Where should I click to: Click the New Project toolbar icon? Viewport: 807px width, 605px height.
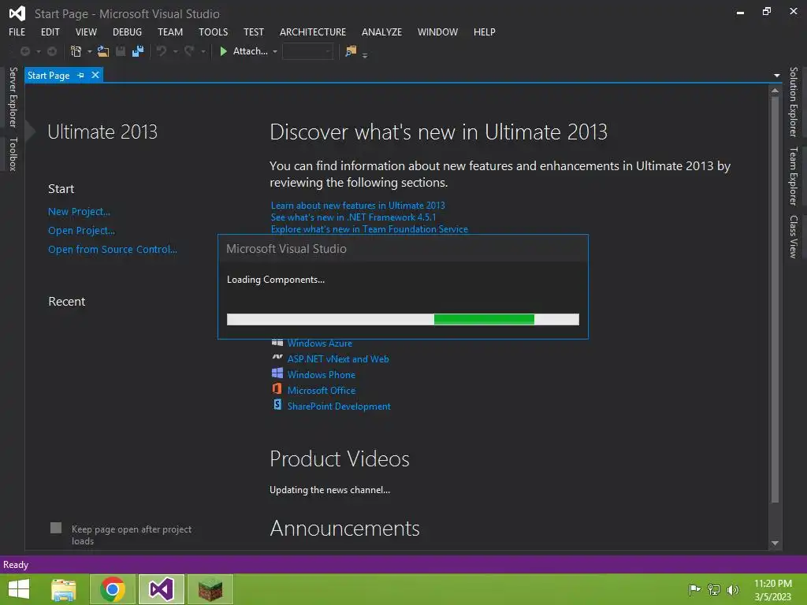76,51
